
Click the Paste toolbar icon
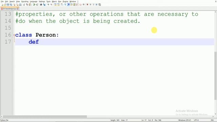[x=30, y=4]
